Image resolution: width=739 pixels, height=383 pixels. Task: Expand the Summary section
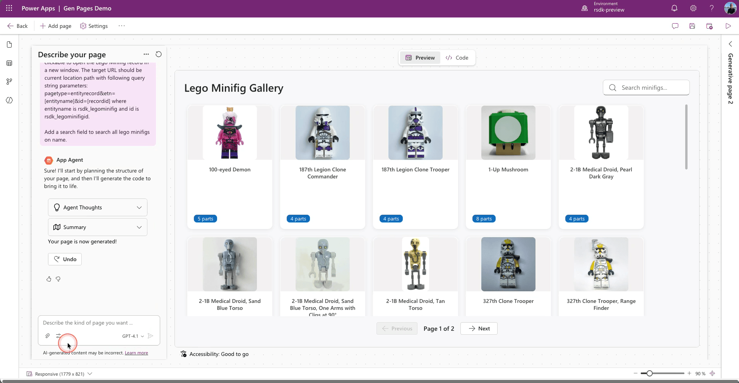tap(98, 227)
